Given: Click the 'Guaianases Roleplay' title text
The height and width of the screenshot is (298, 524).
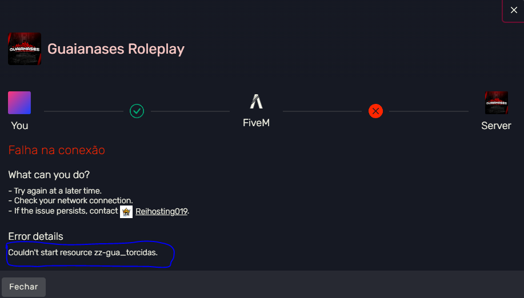Looking at the screenshot, I should coord(116,49).
